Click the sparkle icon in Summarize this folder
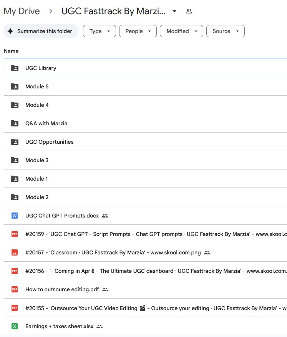 pos(10,31)
